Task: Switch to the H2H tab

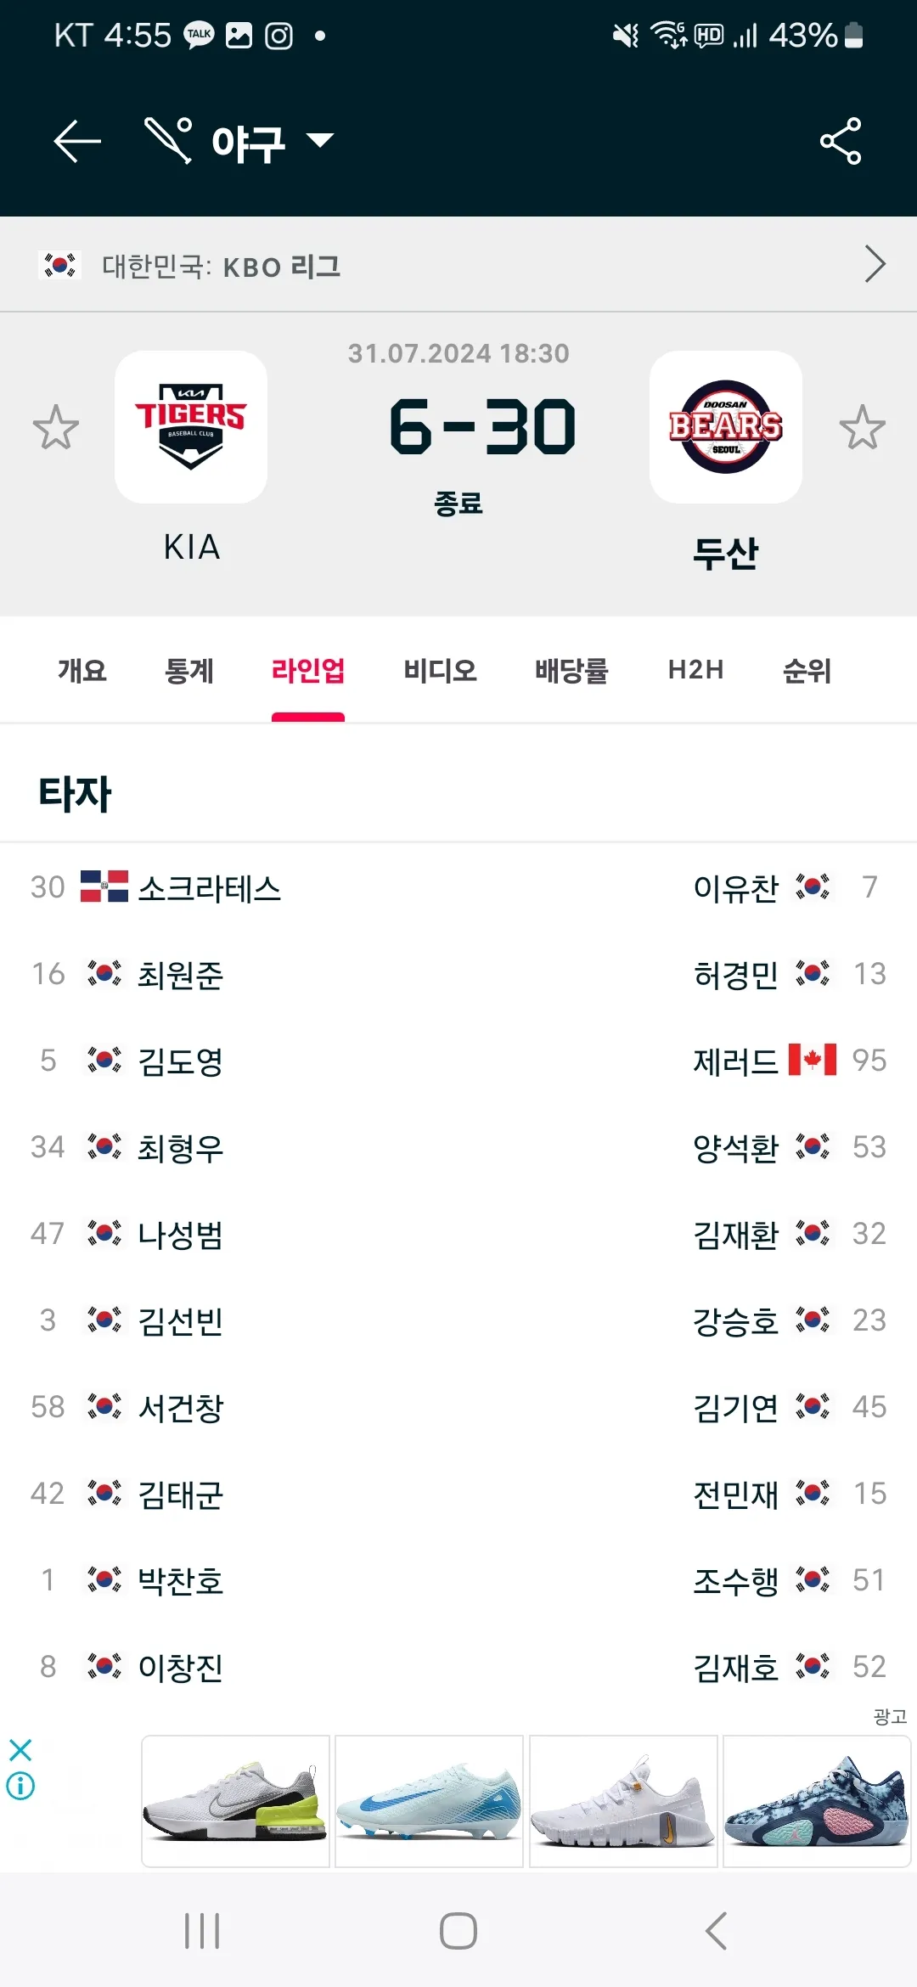Action: (695, 670)
